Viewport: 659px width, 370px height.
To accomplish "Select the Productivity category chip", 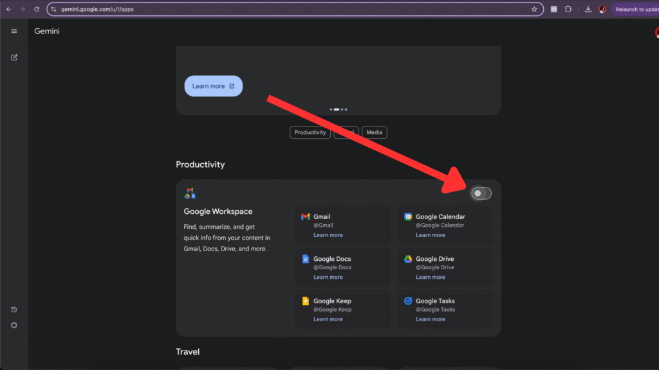I will 310,132.
